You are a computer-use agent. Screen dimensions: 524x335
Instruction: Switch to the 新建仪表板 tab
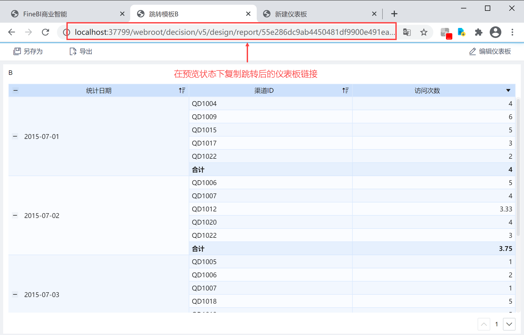coord(291,14)
